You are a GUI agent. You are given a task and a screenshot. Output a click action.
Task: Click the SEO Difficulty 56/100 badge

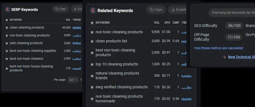coord(234,26)
